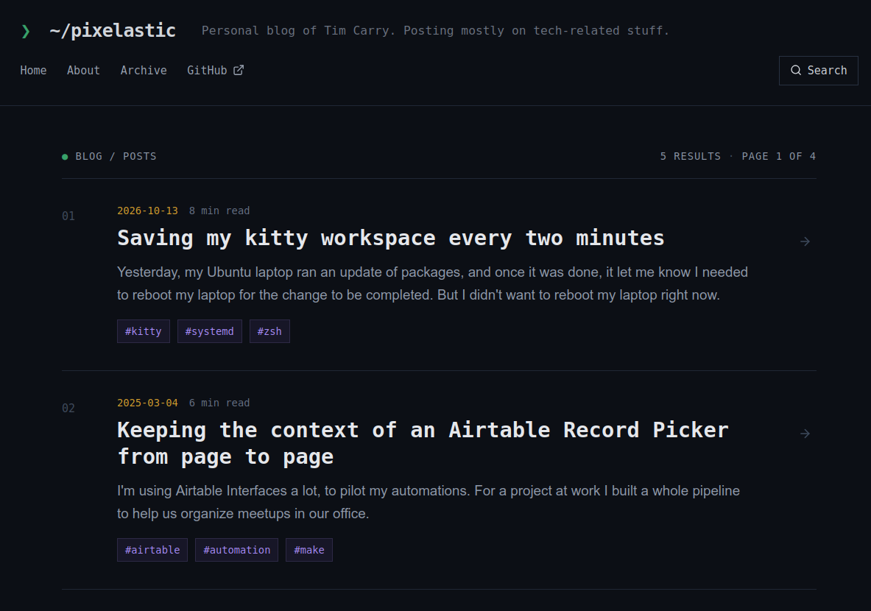Click the arrow icon on the kitty workspace post
This screenshot has width=871, height=611.
[x=805, y=241]
